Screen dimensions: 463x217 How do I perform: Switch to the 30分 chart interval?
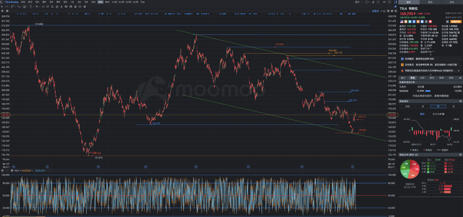(107, 2)
